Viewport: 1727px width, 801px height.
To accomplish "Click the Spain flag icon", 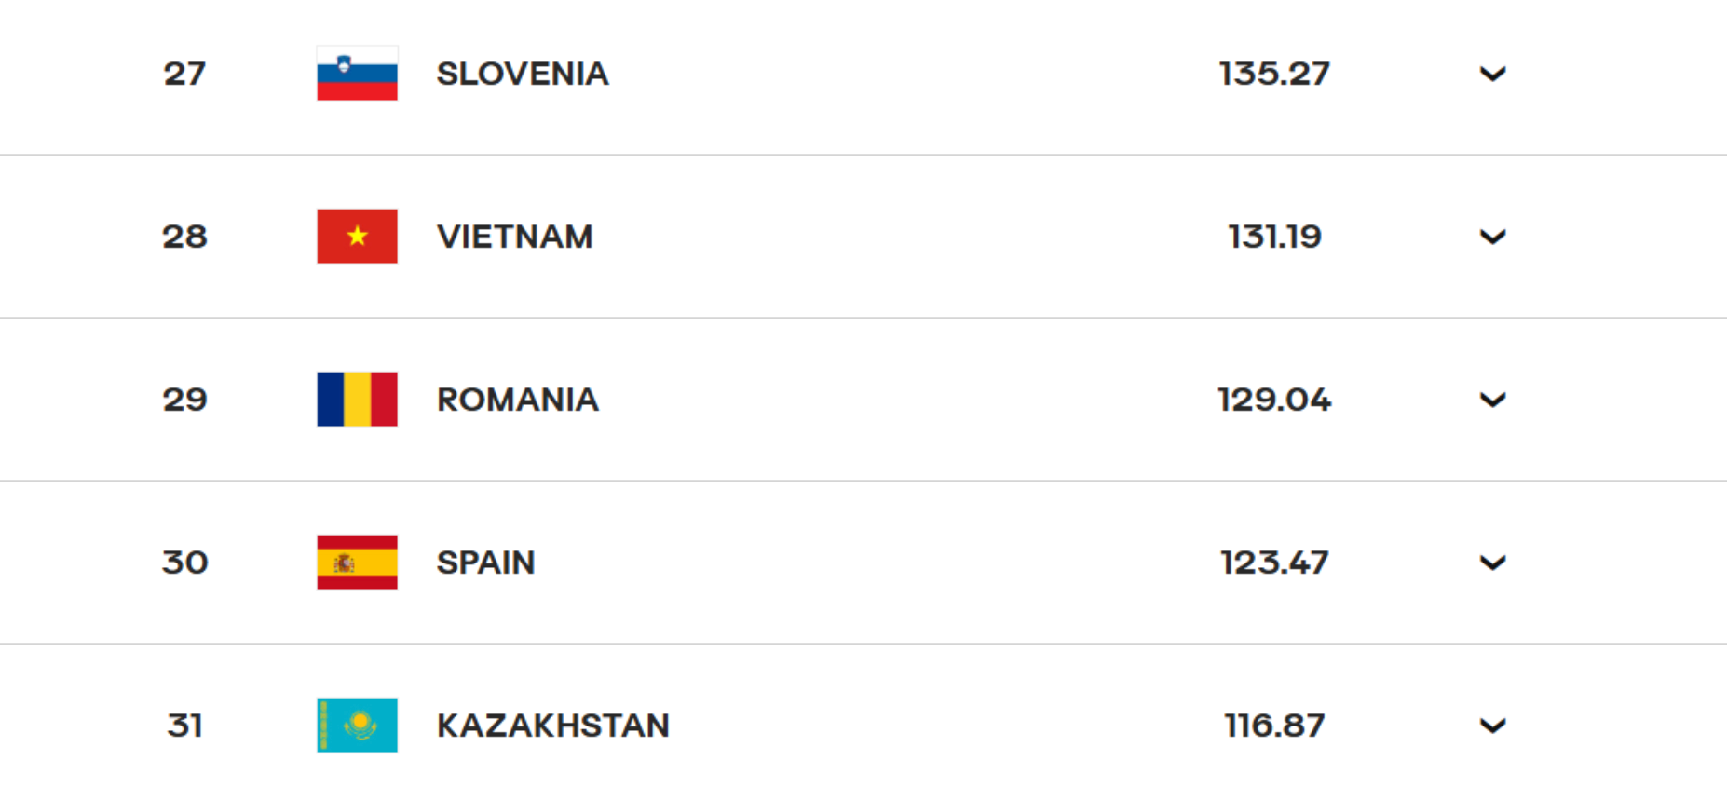I will click(357, 562).
